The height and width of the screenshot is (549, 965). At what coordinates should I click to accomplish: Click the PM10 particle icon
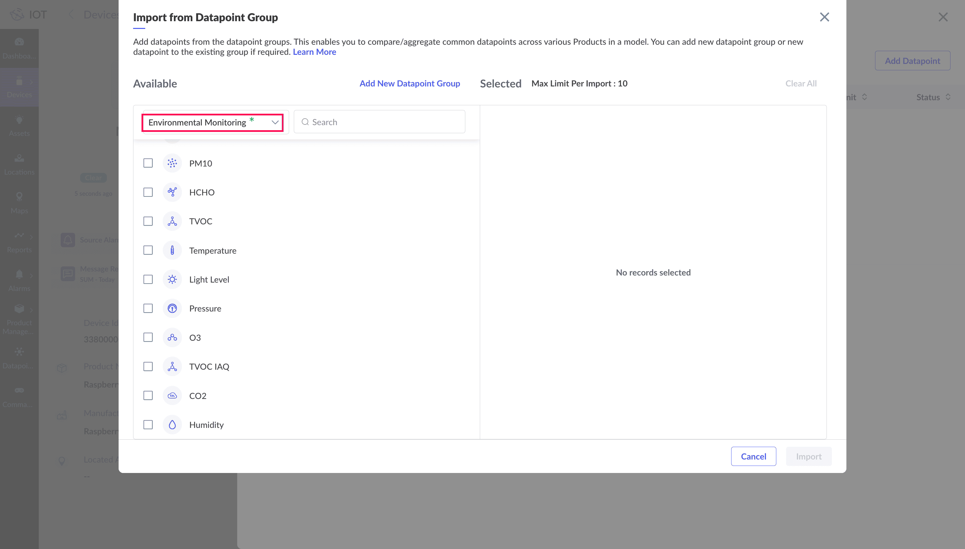point(172,163)
